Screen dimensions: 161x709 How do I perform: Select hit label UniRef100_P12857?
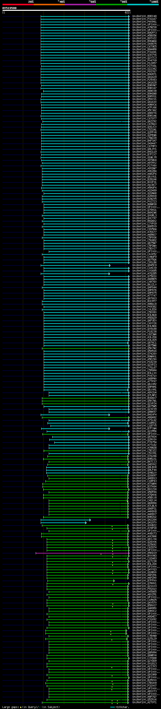point(144,63)
